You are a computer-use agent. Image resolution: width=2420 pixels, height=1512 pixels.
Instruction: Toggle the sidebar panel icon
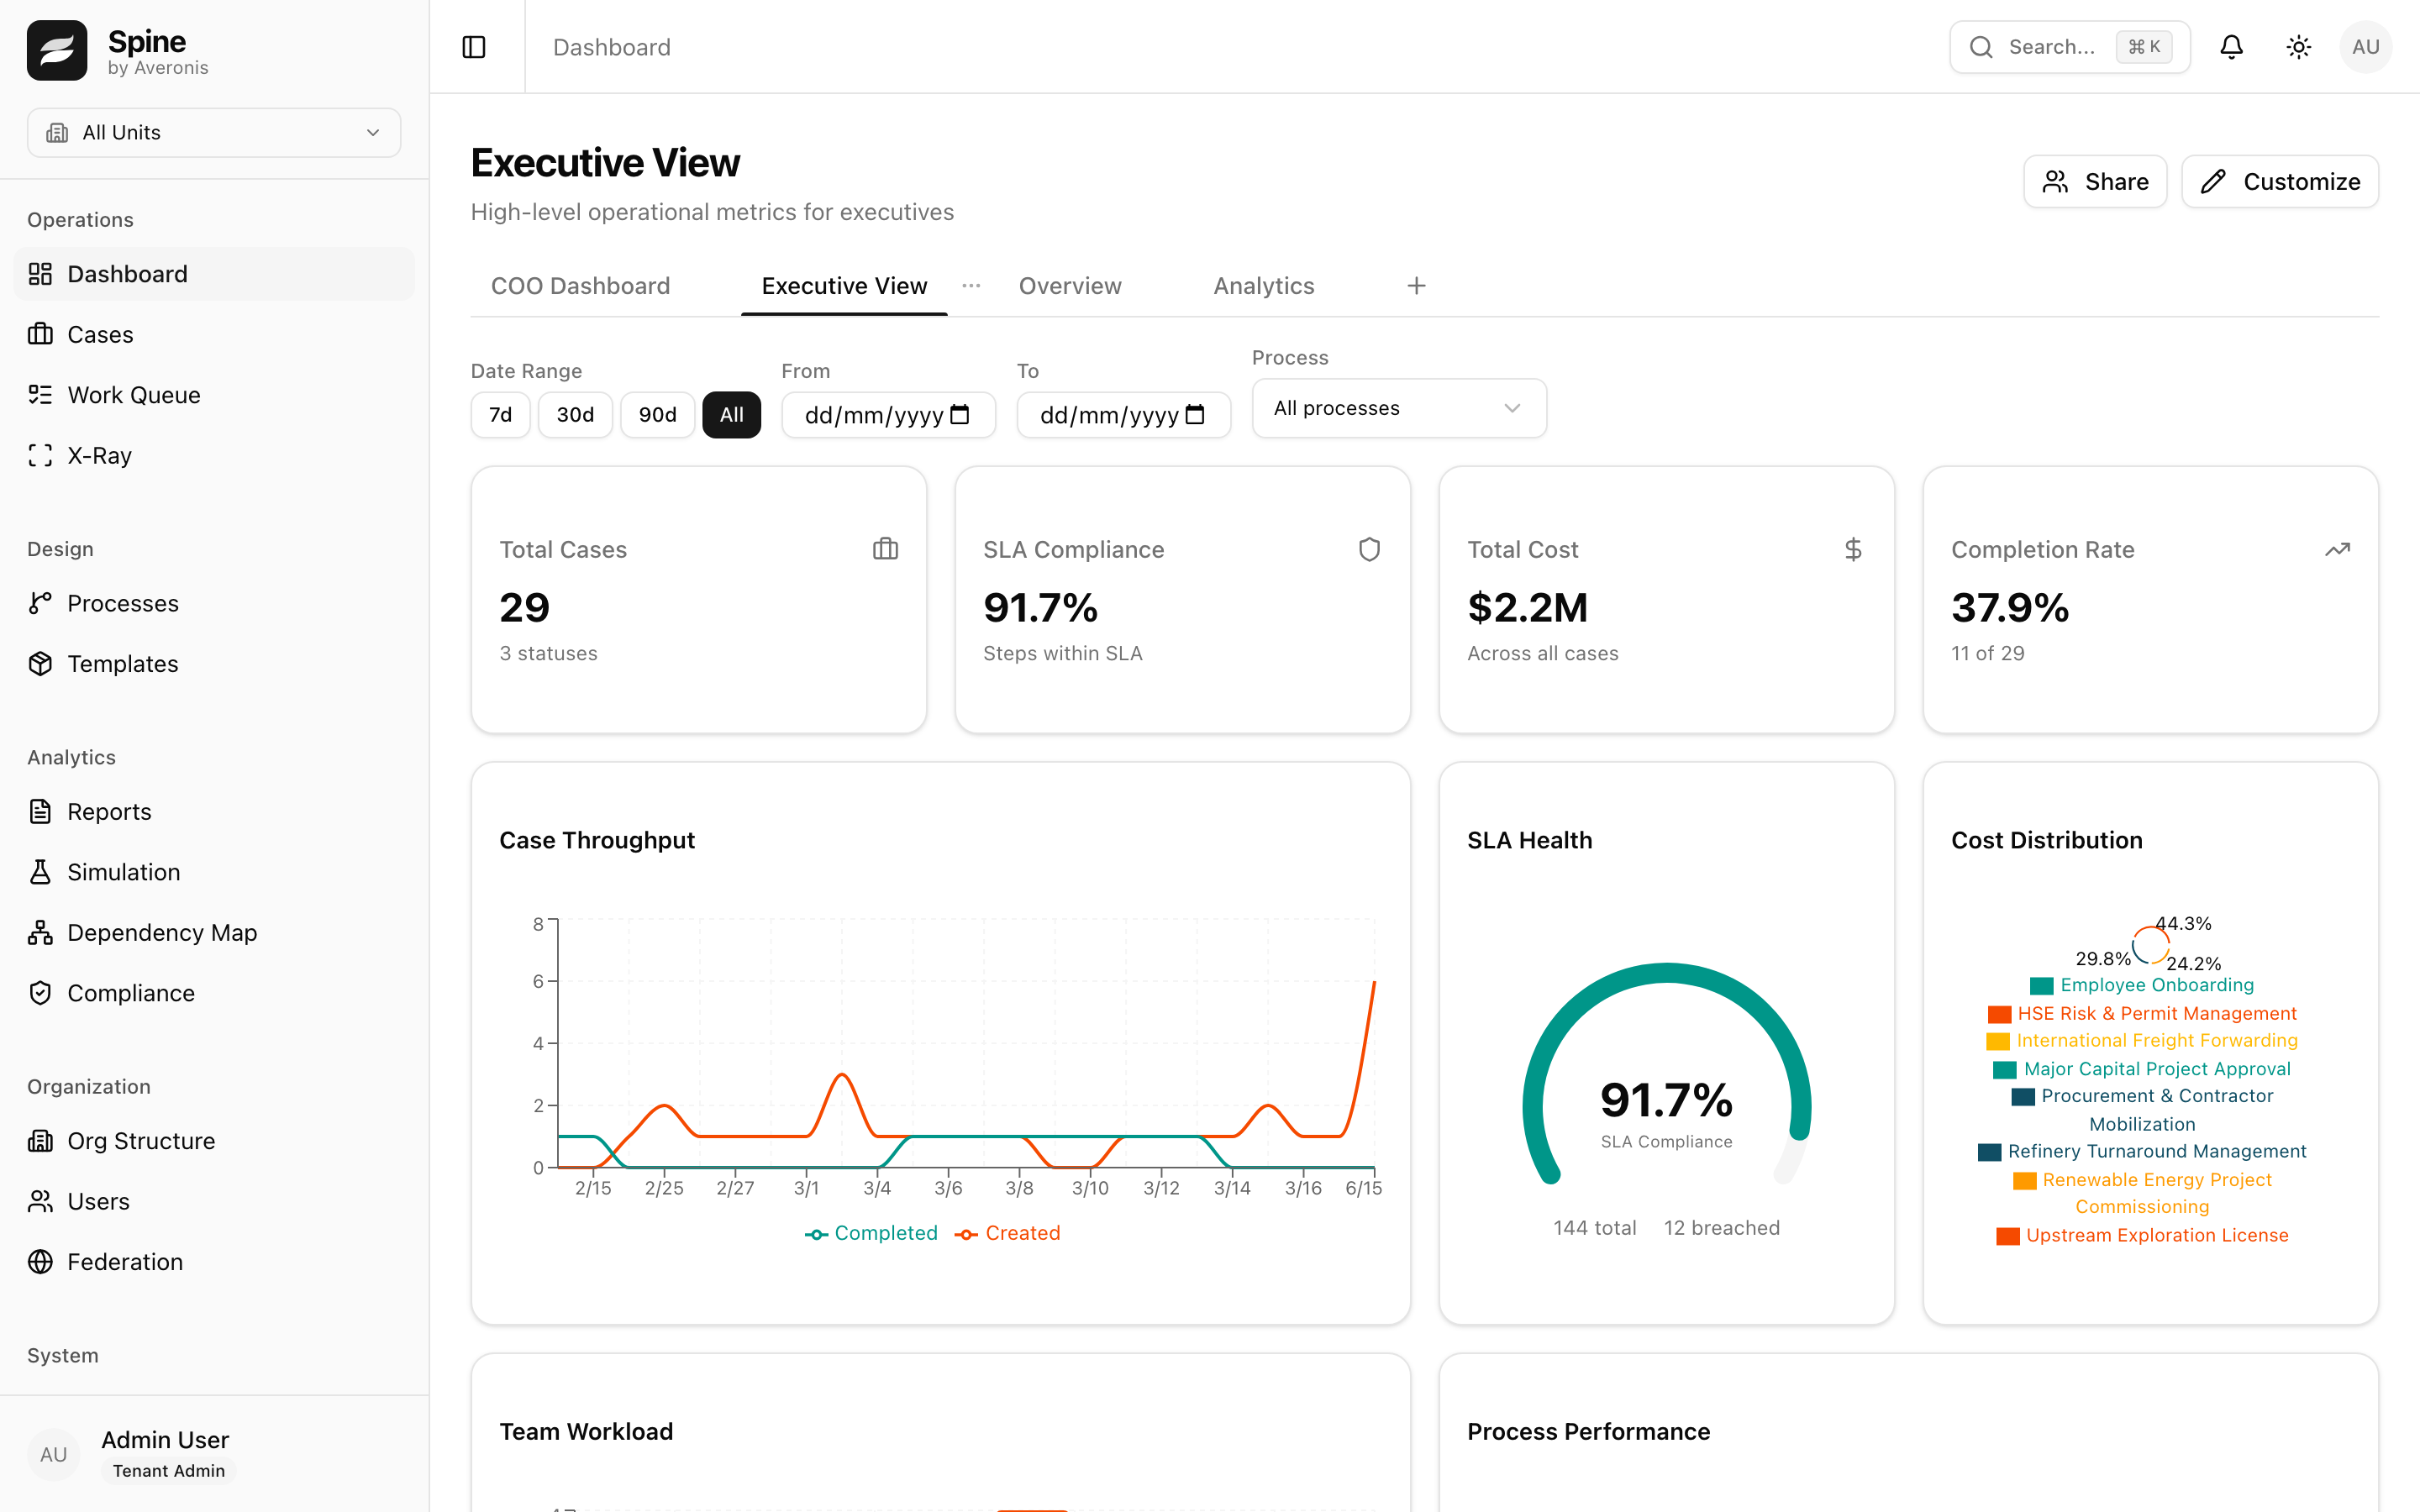474,47
